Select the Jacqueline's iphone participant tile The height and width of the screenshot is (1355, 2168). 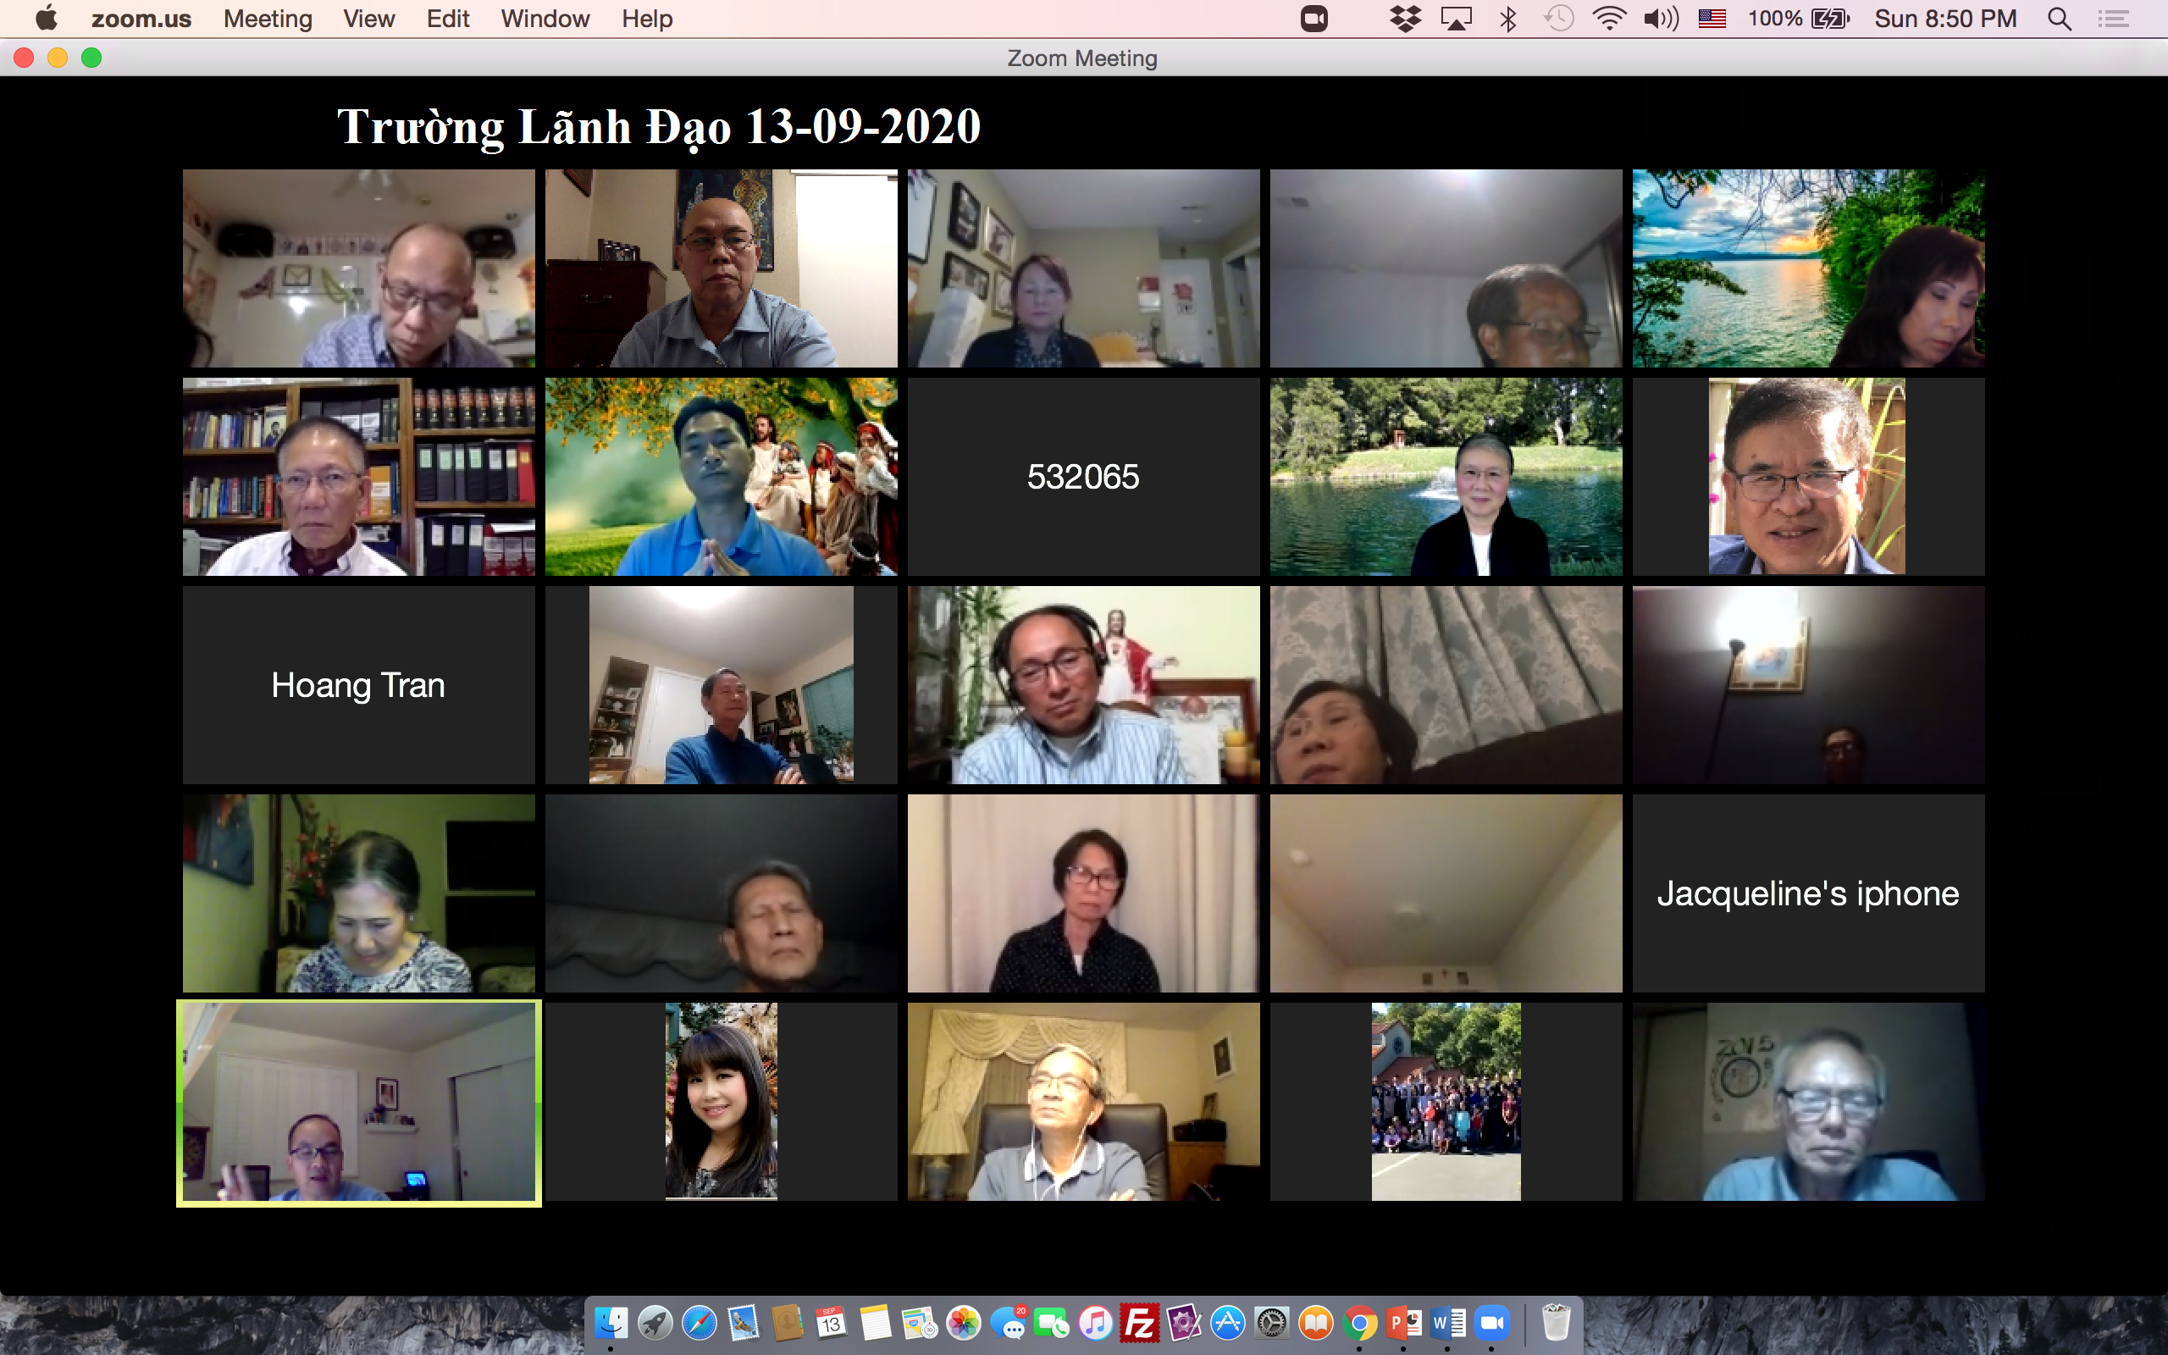pyautogui.click(x=1808, y=893)
